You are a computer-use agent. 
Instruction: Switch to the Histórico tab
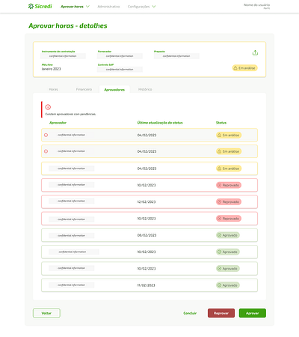[145, 89]
